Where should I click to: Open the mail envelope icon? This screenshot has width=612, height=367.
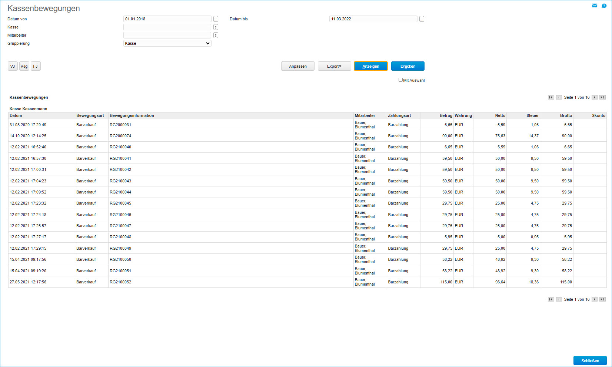pos(595,6)
